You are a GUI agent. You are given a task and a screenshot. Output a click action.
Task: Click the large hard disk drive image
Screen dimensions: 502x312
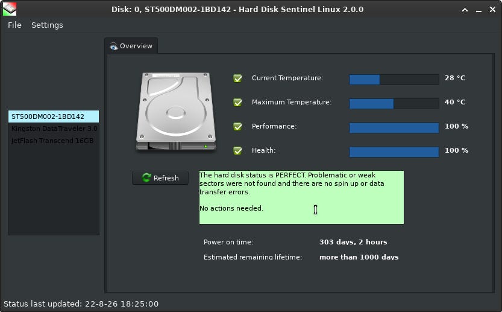point(176,112)
